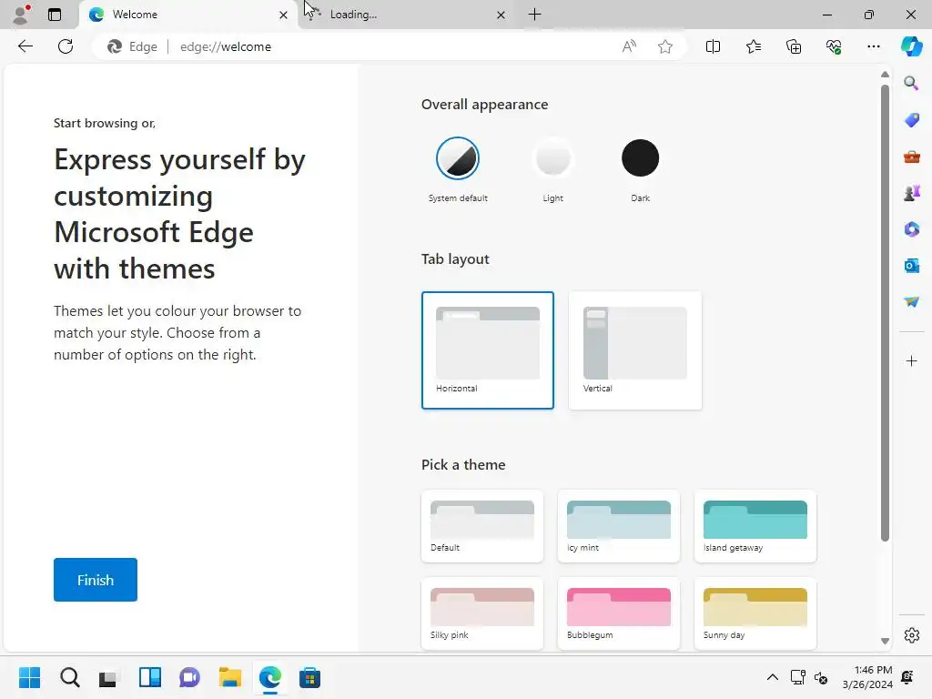Close the Welcome tab

coord(284,15)
